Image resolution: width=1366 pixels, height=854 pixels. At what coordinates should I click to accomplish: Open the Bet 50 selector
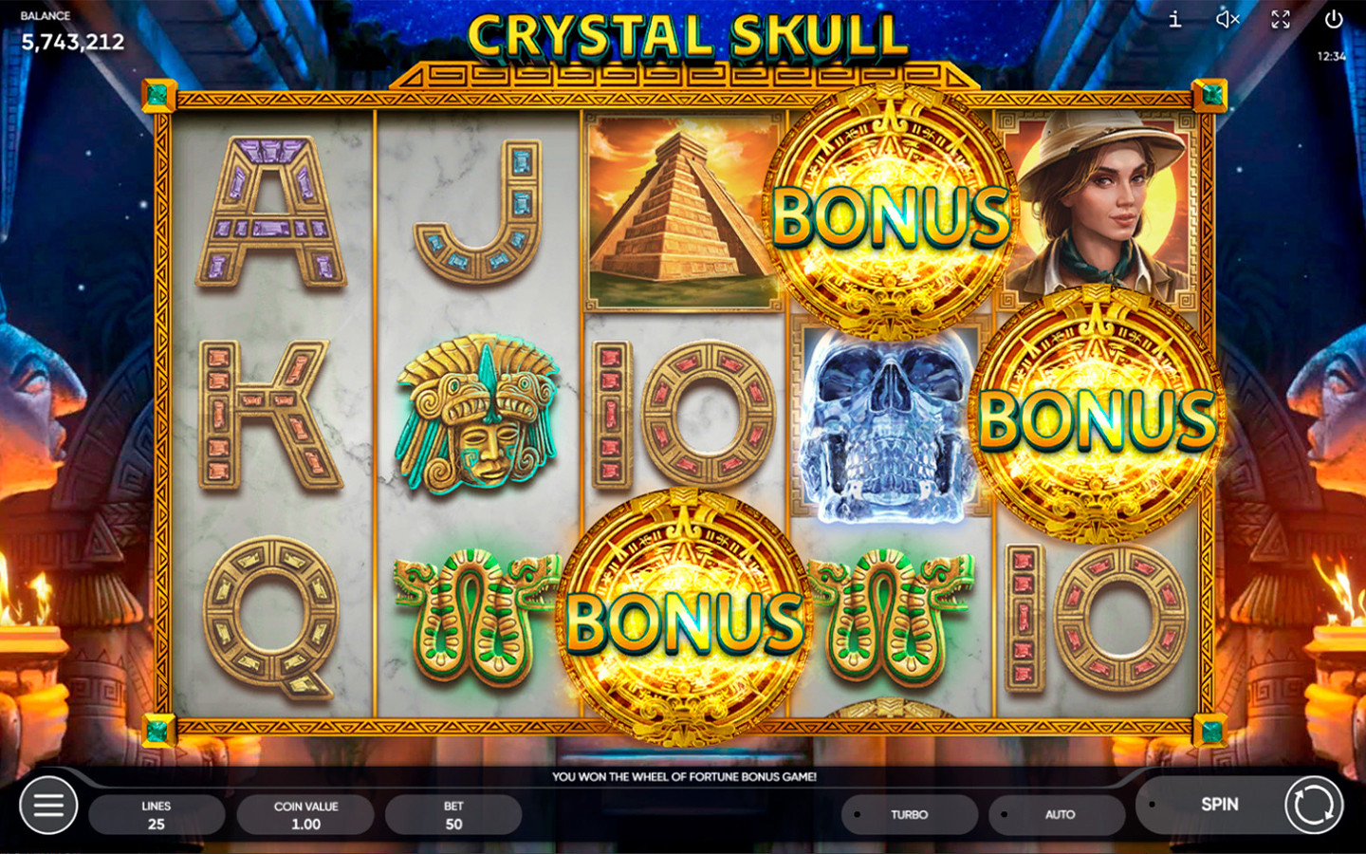(x=453, y=815)
